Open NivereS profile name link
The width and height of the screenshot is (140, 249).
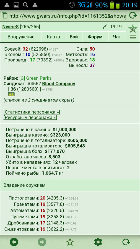click(x=11, y=27)
